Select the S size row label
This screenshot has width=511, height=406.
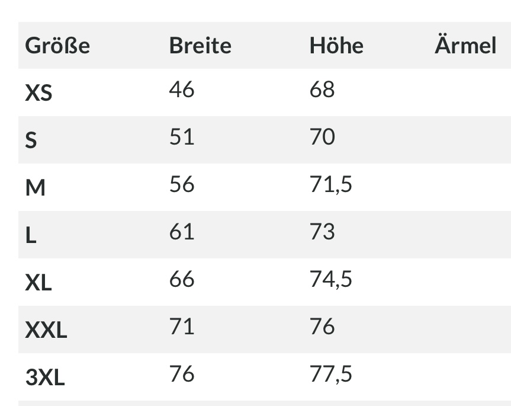tap(31, 140)
